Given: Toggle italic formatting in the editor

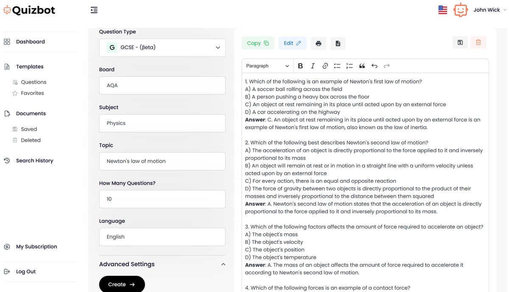Looking at the screenshot, I should pos(313,66).
